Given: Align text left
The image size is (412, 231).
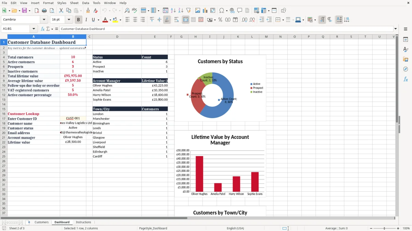Looking at the screenshot, I should pos(127,20).
